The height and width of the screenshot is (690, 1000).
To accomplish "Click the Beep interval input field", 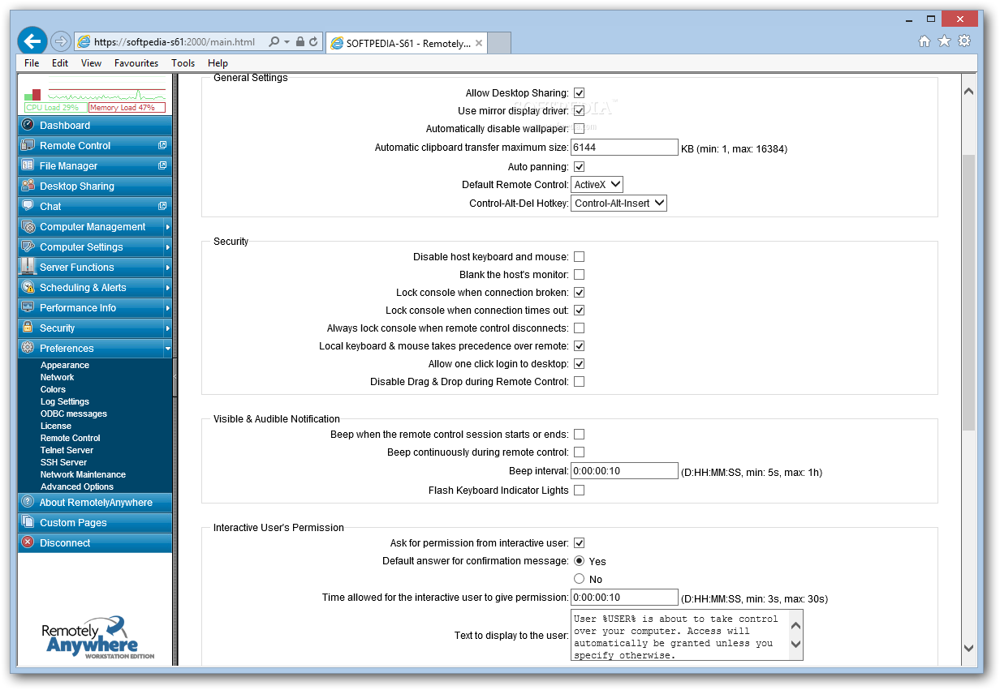I will 624,471.
